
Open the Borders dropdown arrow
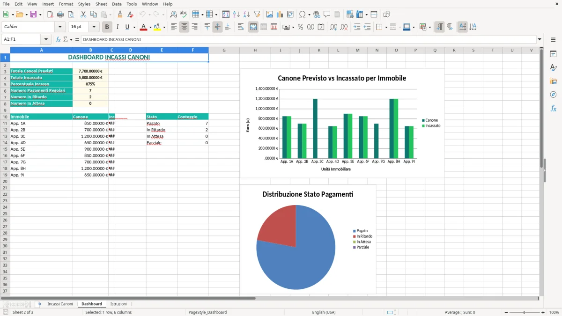pyautogui.click(x=386, y=27)
